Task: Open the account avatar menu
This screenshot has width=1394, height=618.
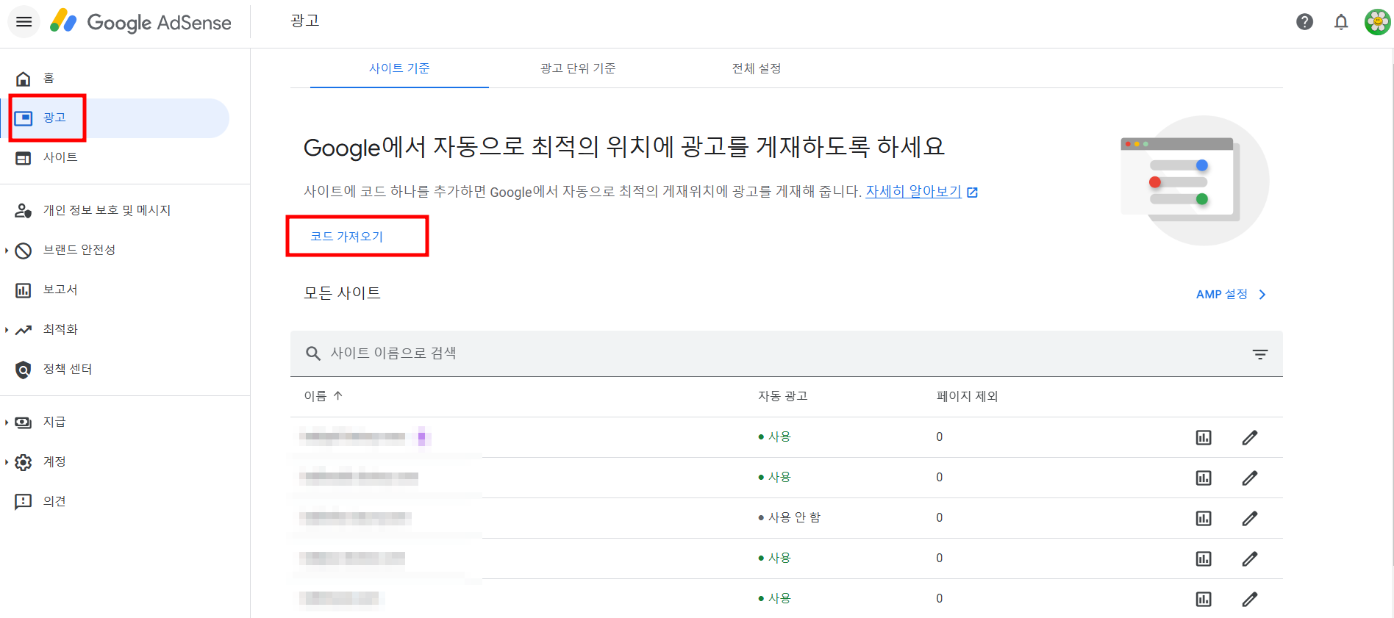Action: tap(1377, 22)
